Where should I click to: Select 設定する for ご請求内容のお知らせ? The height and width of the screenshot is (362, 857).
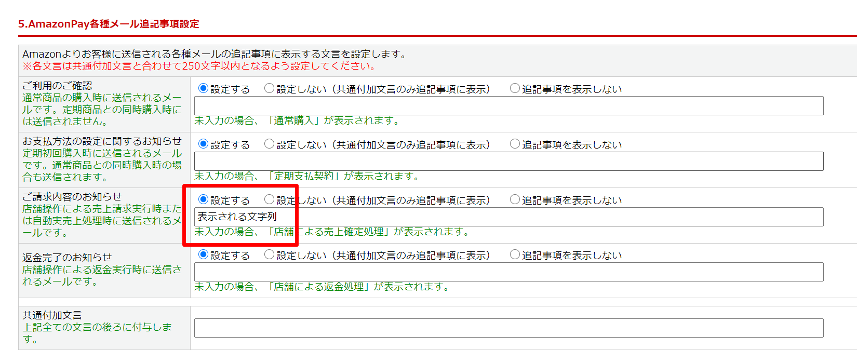[203, 199]
